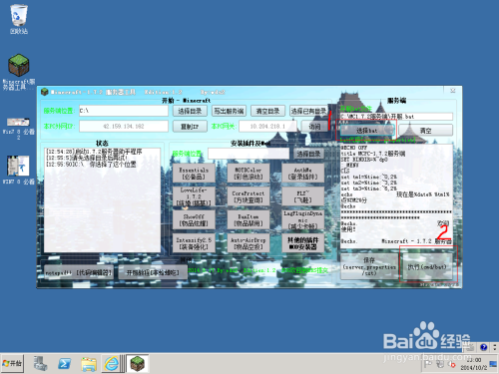Click the external IP field 42.159.134.182
The height and width of the screenshot is (374, 499).
(124, 127)
